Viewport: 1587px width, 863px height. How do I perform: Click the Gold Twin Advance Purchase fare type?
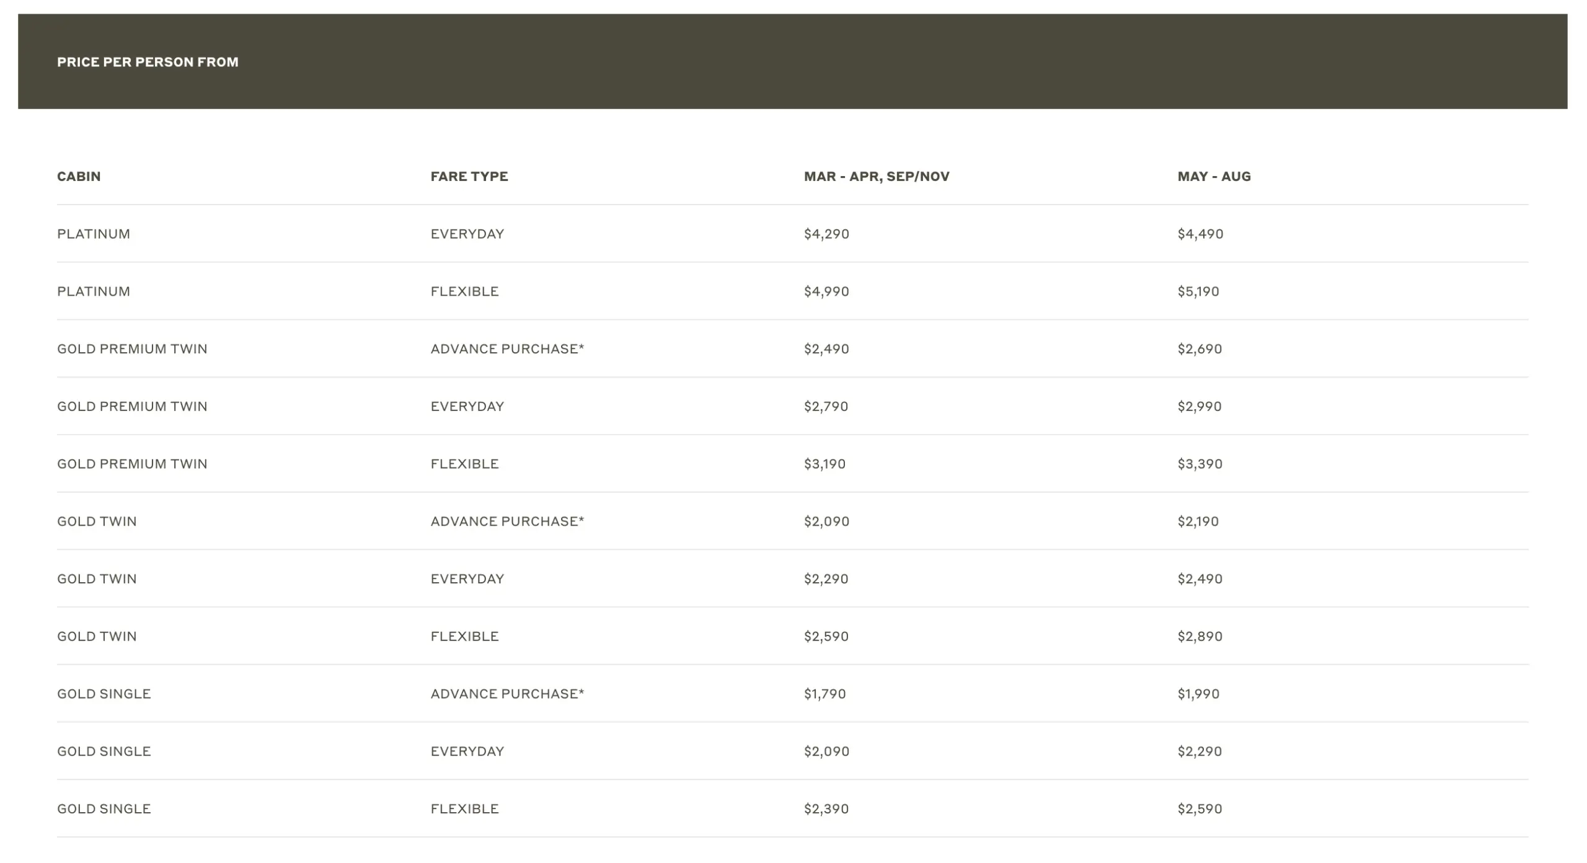coord(507,521)
